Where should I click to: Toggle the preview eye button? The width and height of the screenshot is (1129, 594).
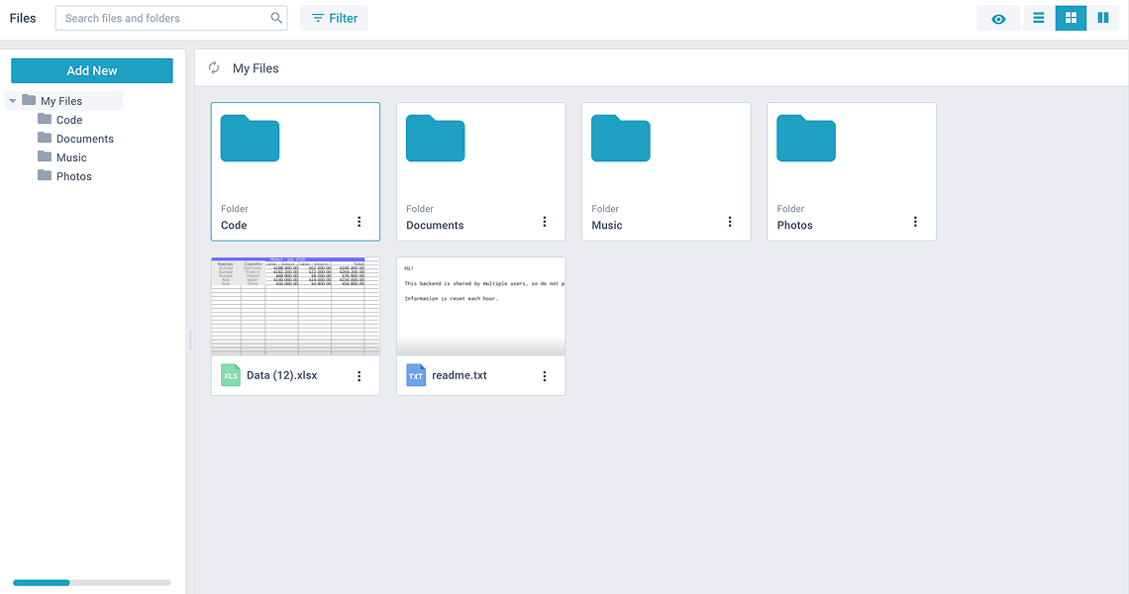pos(998,19)
